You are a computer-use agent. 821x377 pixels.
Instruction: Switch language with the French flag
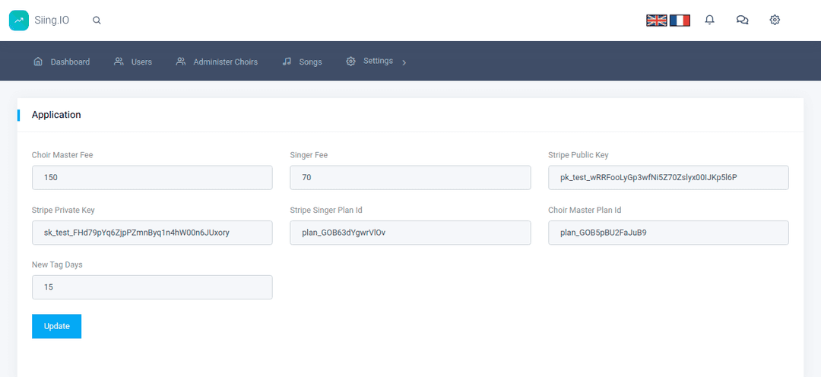tap(680, 21)
